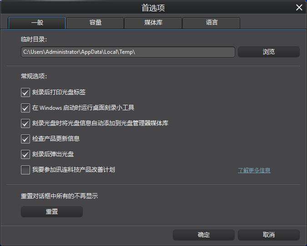Click the 重置 button

click(x=52, y=212)
